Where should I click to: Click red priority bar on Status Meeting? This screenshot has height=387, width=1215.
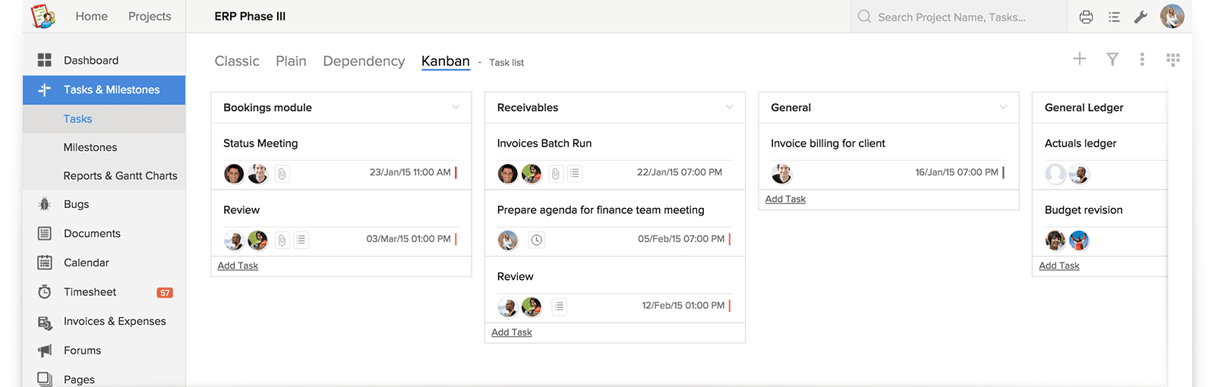pyautogui.click(x=456, y=172)
